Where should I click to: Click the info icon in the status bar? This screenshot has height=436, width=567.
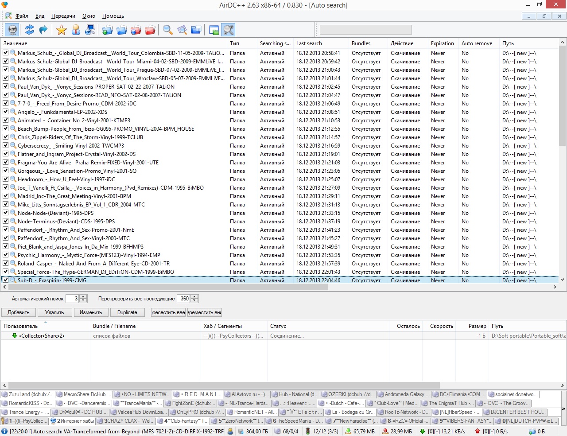pos(4,431)
